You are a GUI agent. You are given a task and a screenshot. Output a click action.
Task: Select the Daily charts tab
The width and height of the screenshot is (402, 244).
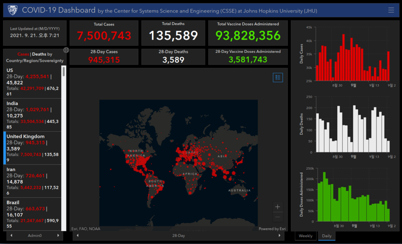coord(327,236)
